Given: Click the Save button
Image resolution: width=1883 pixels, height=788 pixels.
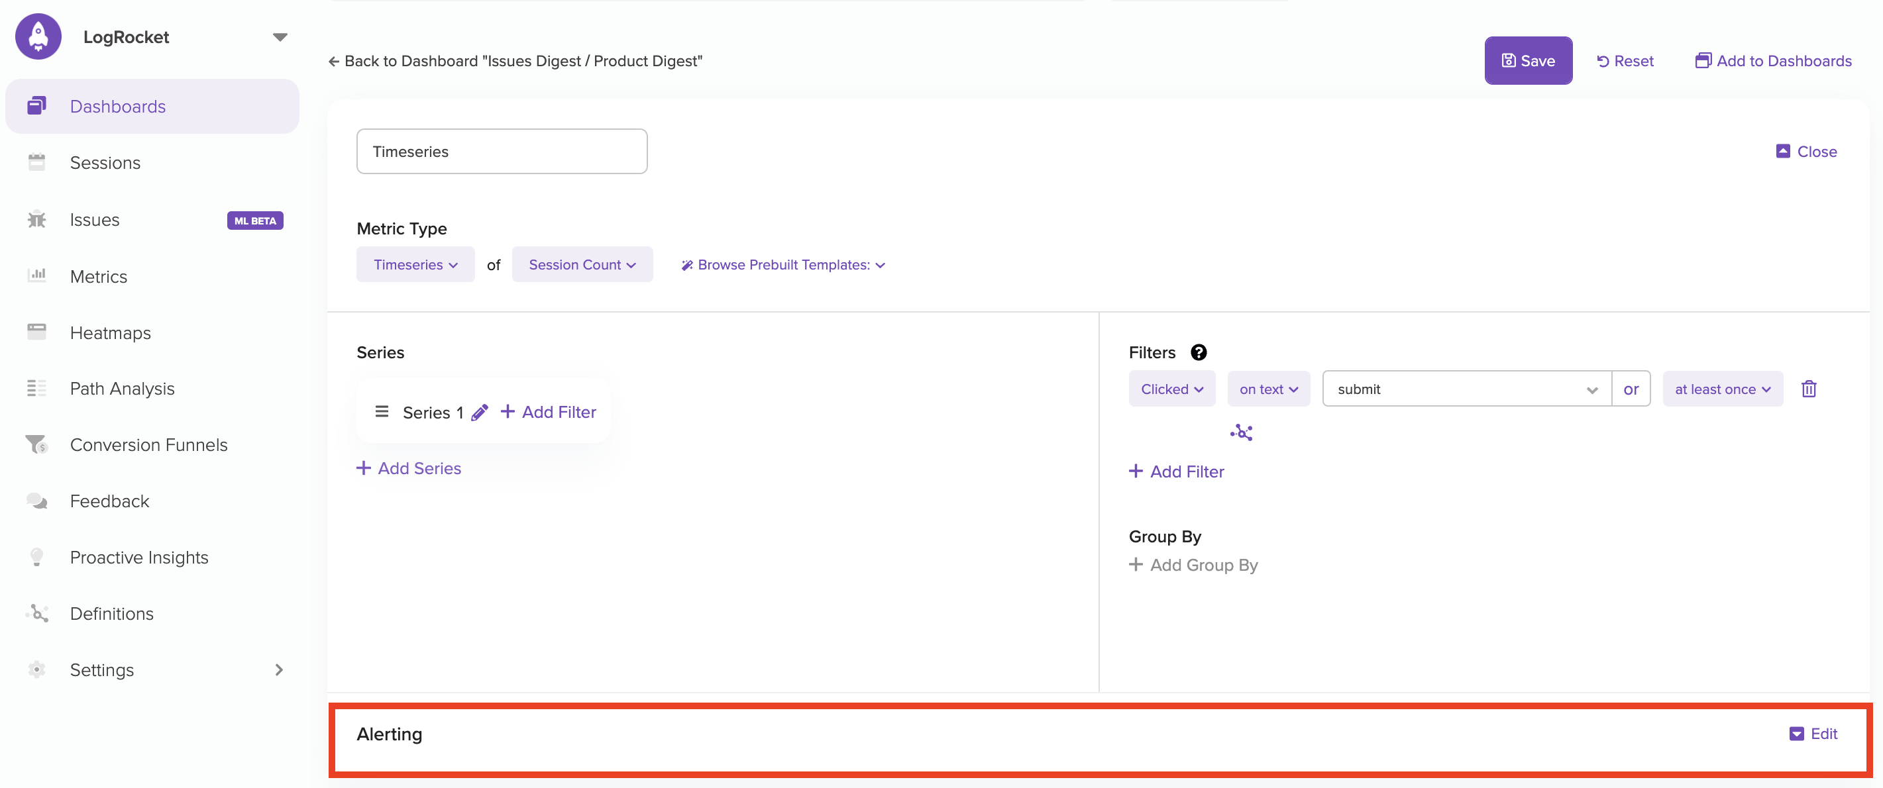Looking at the screenshot, I should (1528, 61).
